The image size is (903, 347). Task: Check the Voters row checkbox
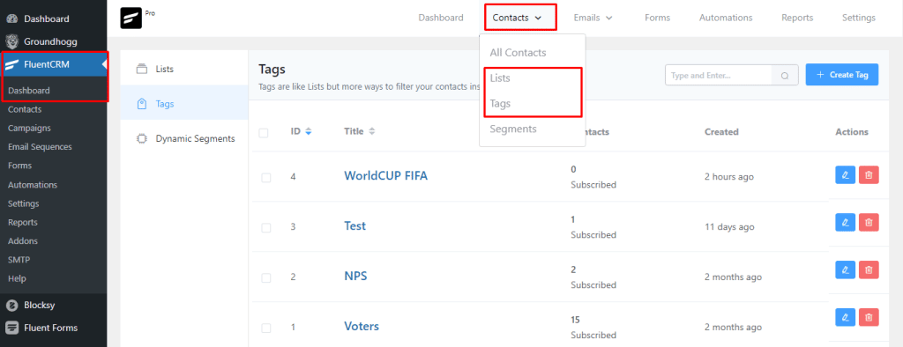pyautogui.click(x=266, y=328)
